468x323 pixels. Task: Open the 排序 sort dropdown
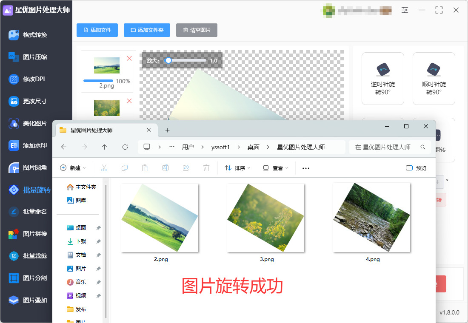[x=237, y=168]
